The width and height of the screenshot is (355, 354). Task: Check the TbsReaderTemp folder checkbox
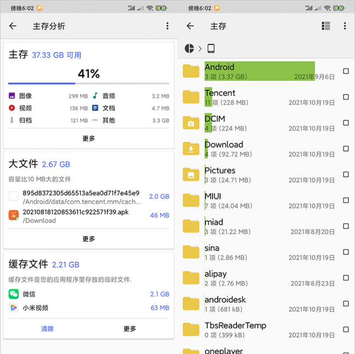pyautogui.click(x=346, y=330)
